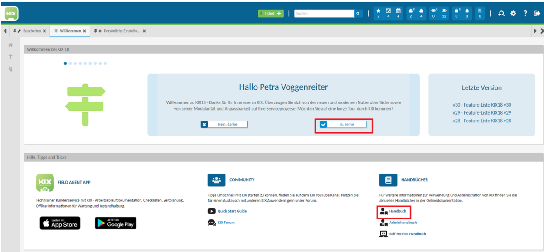Click the star counter icon in the header
The width and height of the screenshot is (544, 252).
pos(379,13)
